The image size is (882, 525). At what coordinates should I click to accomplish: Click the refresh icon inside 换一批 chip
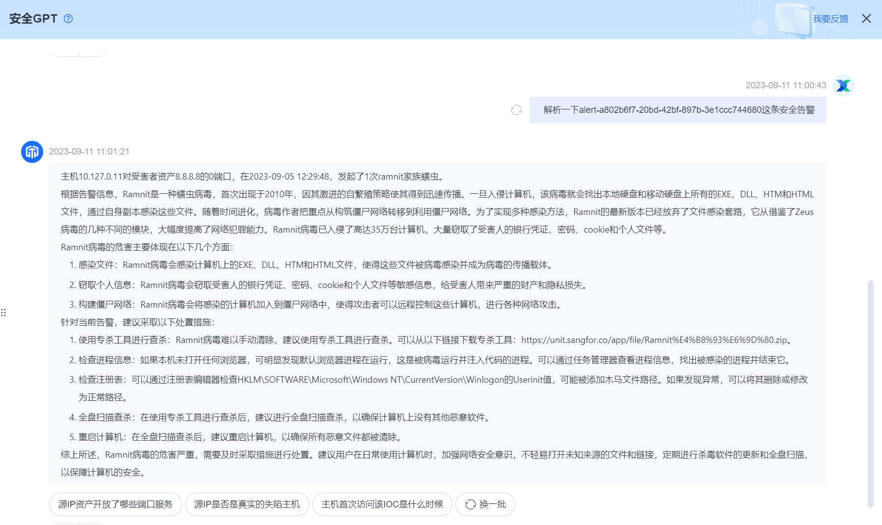pyautogui.click(x=471, y=504)
